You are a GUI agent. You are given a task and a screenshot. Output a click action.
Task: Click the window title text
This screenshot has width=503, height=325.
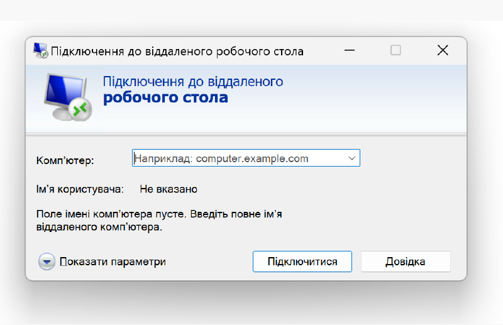point(177,52)
